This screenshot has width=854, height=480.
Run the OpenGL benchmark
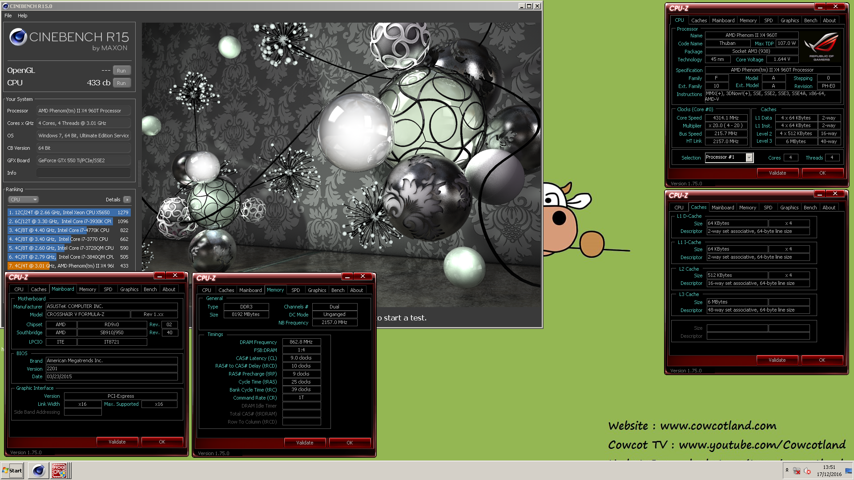[x=121, y=71]
